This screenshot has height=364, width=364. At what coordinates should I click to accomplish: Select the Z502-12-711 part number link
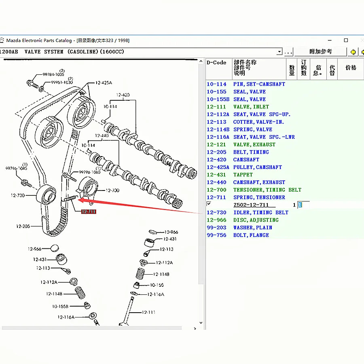251,205
